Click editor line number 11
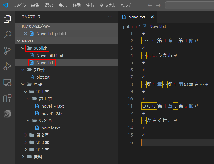214x164 pixels. pyautogui.click(x=130, y=106)
